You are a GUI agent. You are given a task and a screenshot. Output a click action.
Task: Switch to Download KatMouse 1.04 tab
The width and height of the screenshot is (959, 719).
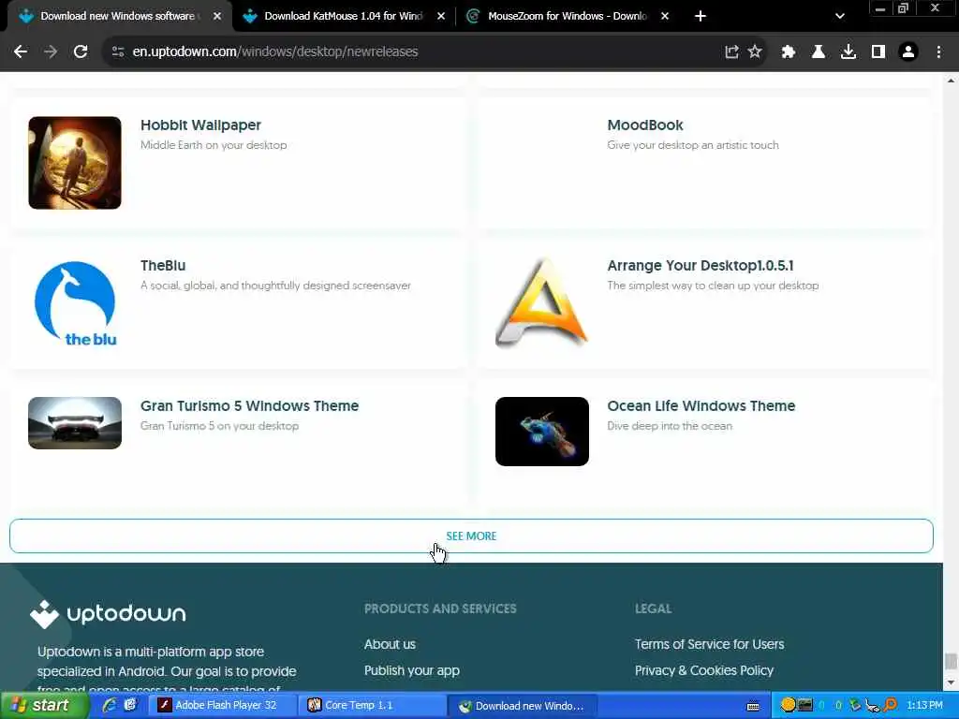[x=343, y=17]
